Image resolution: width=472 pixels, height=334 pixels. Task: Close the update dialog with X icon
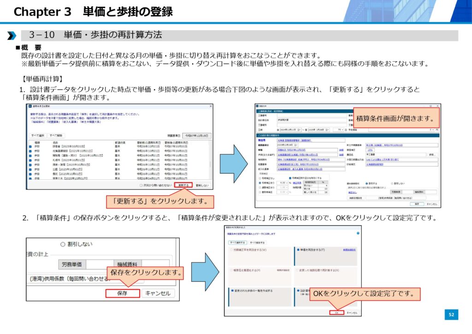[x=210, y=106]
